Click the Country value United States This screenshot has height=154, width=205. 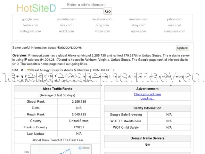[x=79, y=121]
